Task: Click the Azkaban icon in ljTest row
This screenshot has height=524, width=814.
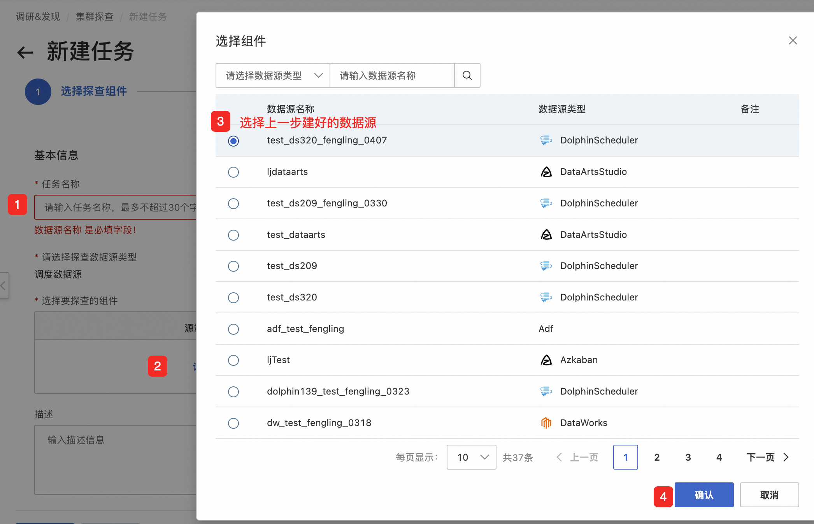Action: (x=546, y=360)
